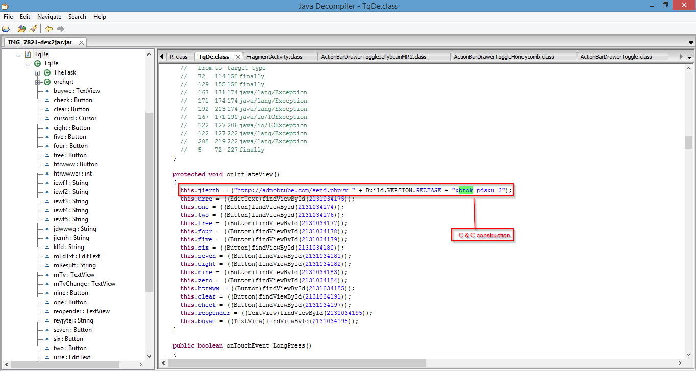
Task: Select the green TqDe class icon
Action: pyautogui.click(x=37, y=63)
